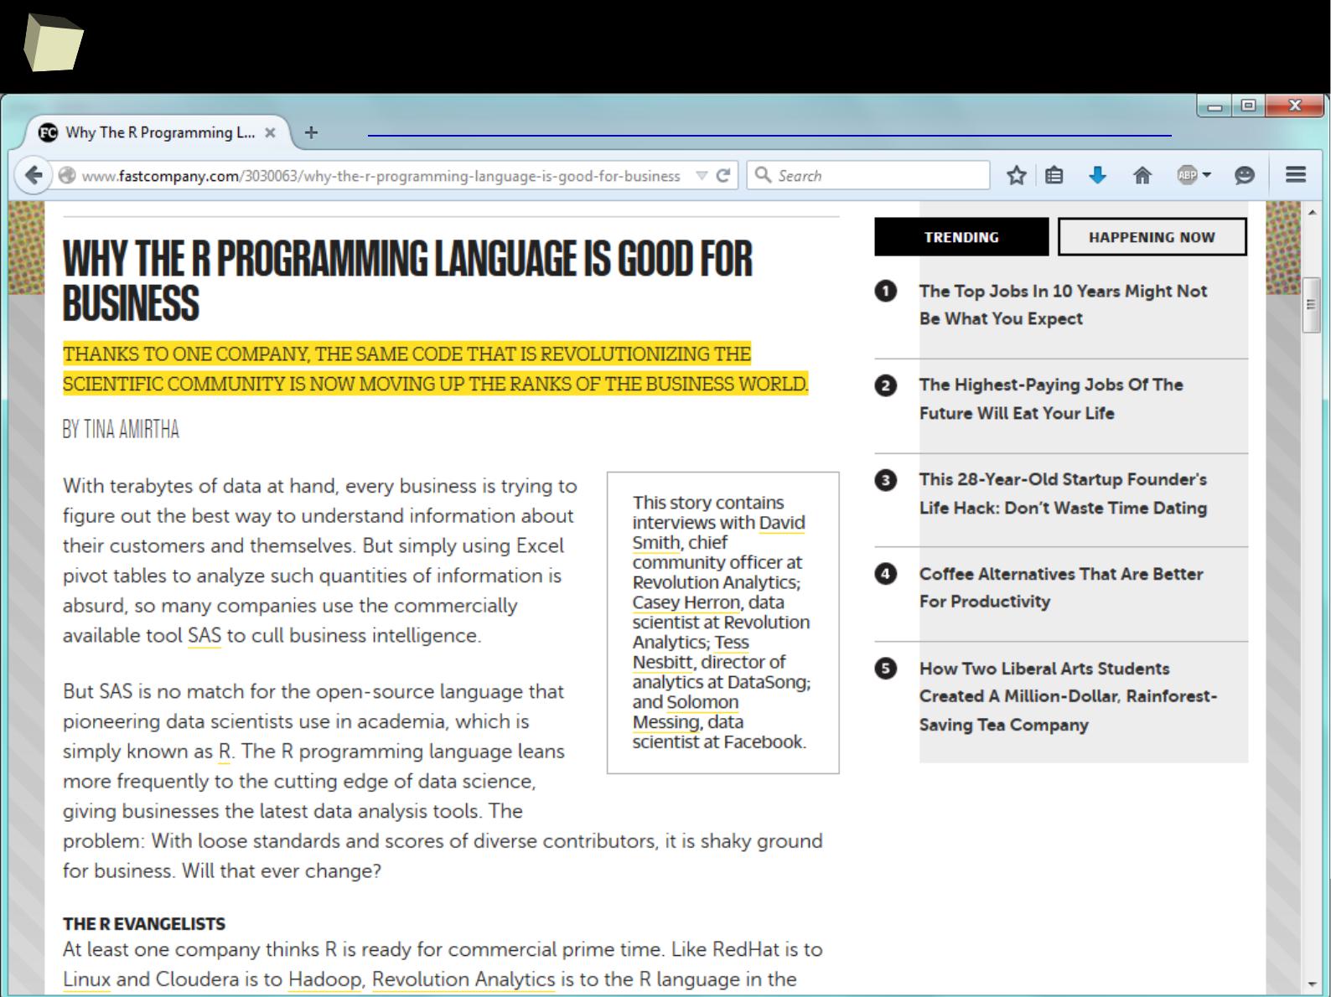This screenshot has width=1331, height=997.
Task: Follow the Linux link
Action: [86, 979]
